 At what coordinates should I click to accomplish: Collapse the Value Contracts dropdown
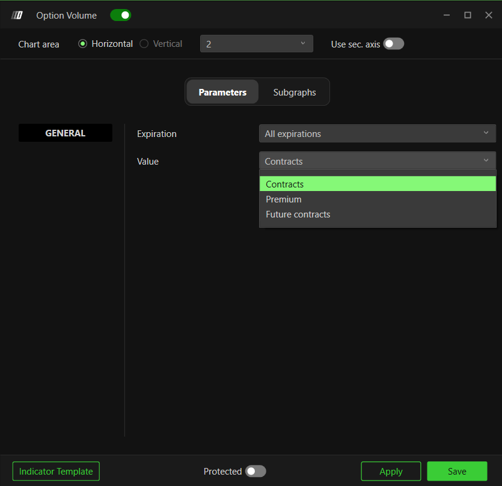378,160
